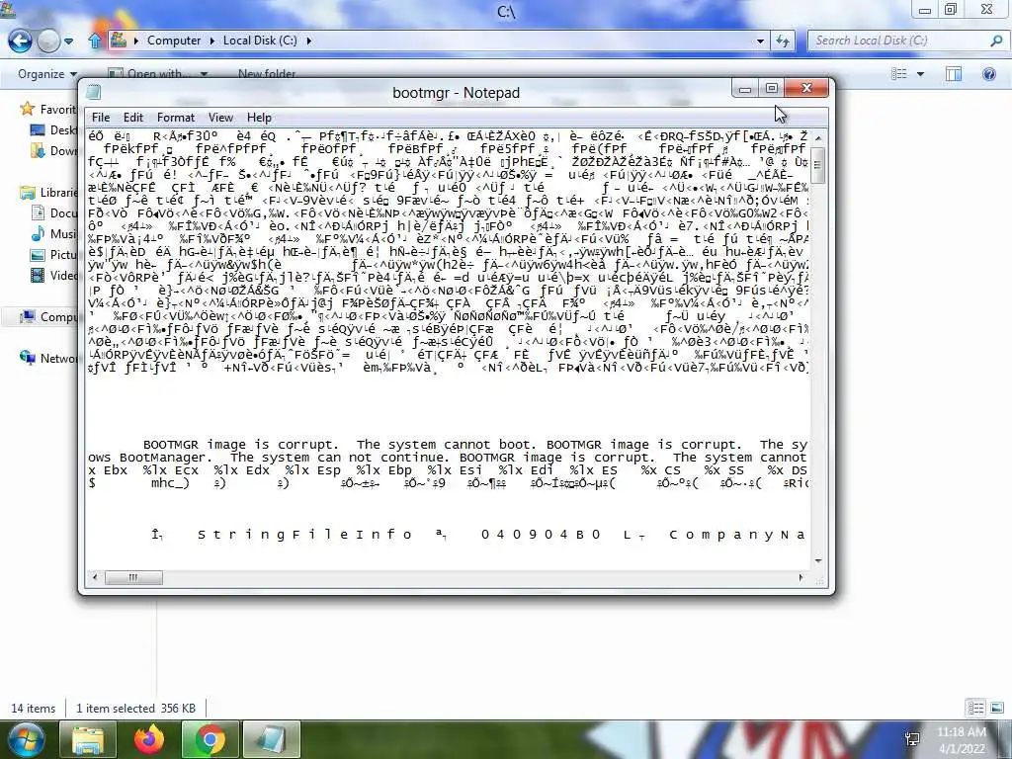
Task: Click the 'StringFileInfo' text in Notepad
Action: (304, 535)
